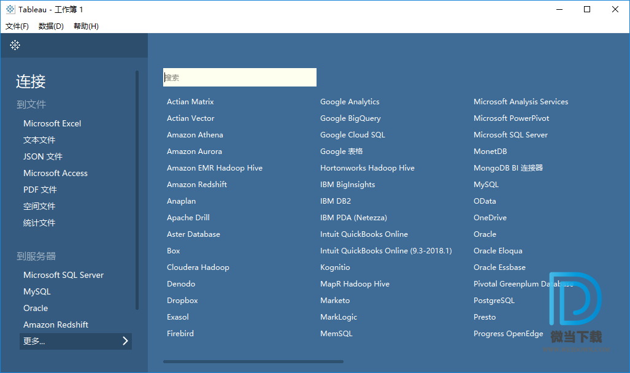Select Amazon EMR Hadoop Hive connector

(215, 167)
